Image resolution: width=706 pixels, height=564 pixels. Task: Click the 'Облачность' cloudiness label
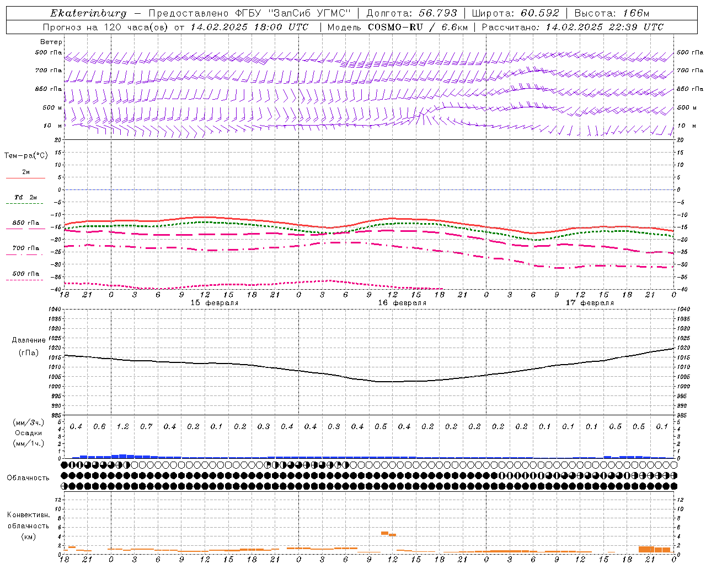28,478
